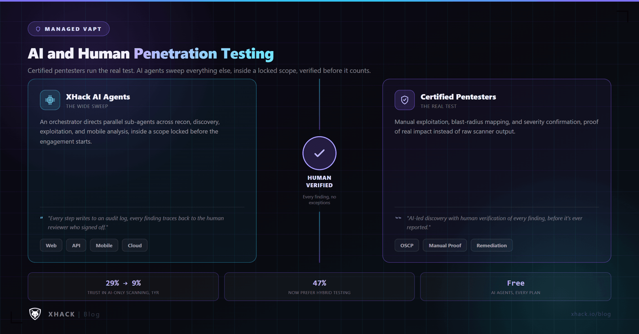Click the Certified Pentesters shield icon

pos(405,100)
